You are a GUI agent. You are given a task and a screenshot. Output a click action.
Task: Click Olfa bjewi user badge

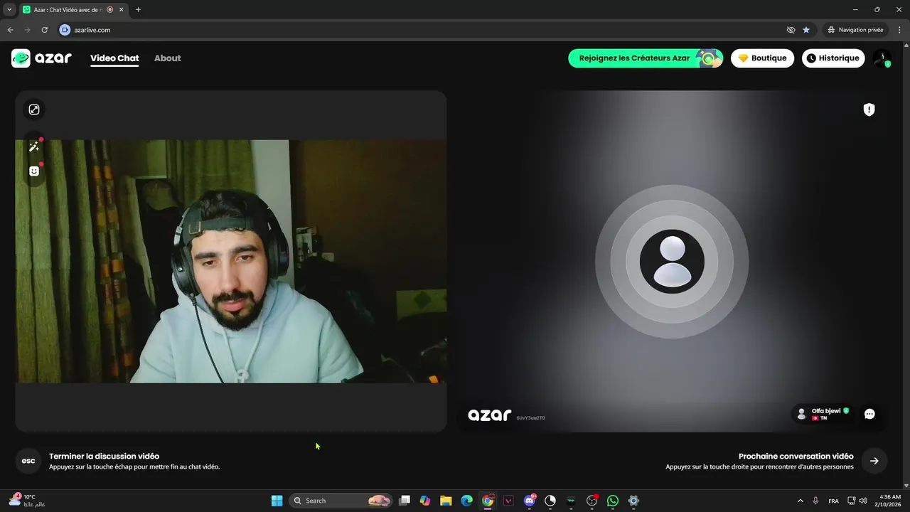[x=823, y=414]
